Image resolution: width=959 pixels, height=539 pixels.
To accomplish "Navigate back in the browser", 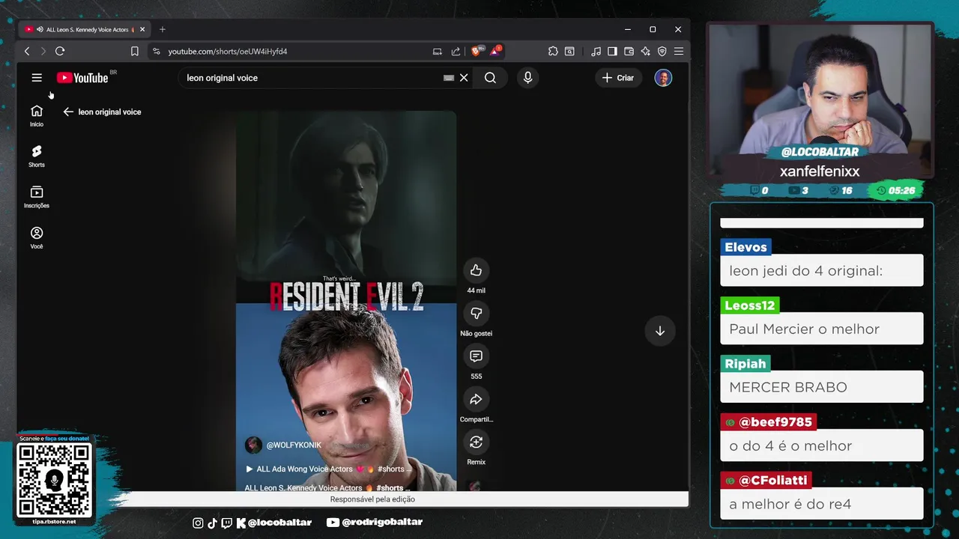I will [27, 51].
